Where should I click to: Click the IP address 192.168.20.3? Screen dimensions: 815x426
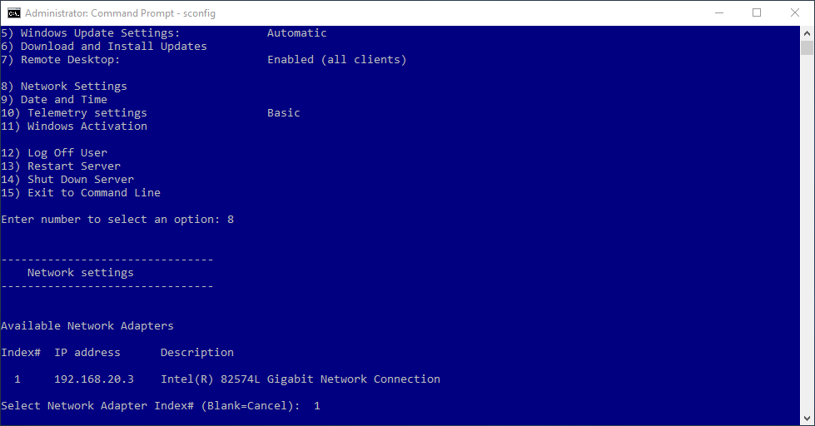(x=94, y=379)
